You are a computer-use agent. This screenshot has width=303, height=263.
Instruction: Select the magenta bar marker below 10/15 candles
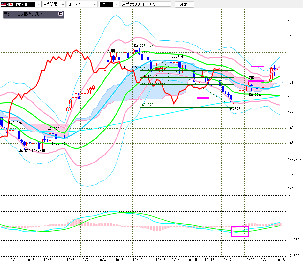[x=202, y=98]
